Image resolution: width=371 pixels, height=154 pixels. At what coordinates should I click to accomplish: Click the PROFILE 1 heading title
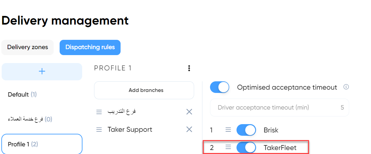tap(113, 68)
